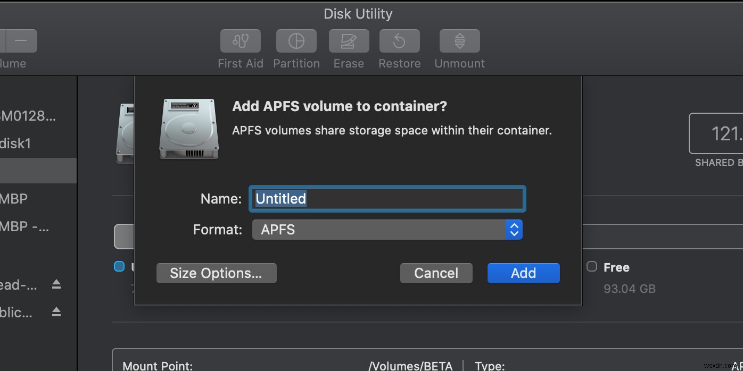This screenshot has height=371, width=743.
Task: Click the Add button
Action: click(523, 273)
